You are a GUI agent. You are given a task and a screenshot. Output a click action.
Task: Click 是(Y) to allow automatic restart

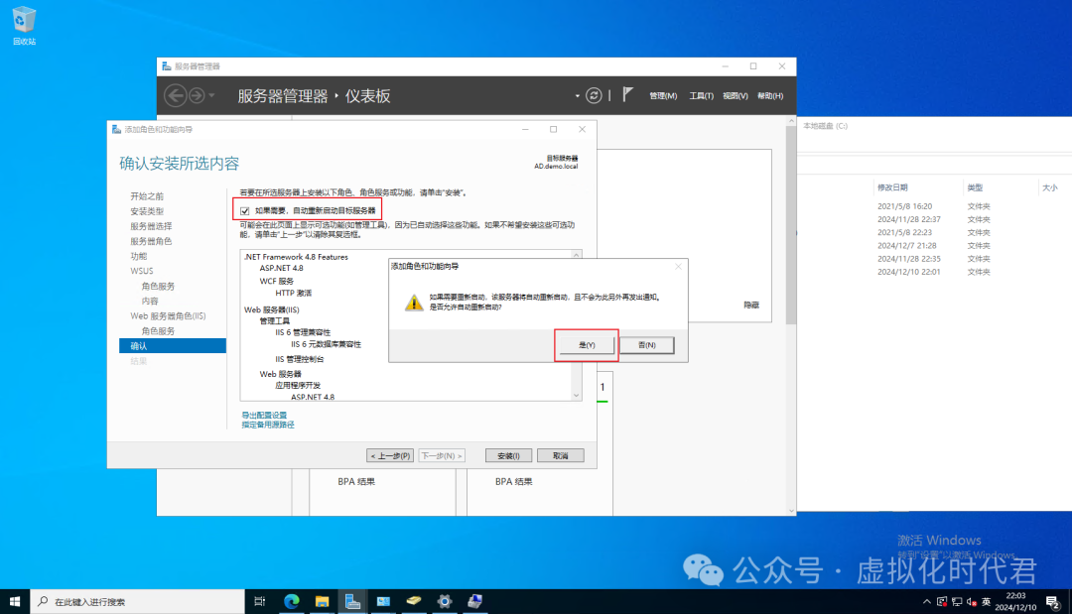(587, 345)
